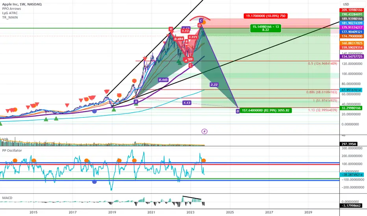This screenshot has height=216, width=367.
Task: Click the green 190.43284691 price tag
Action: 352,15
